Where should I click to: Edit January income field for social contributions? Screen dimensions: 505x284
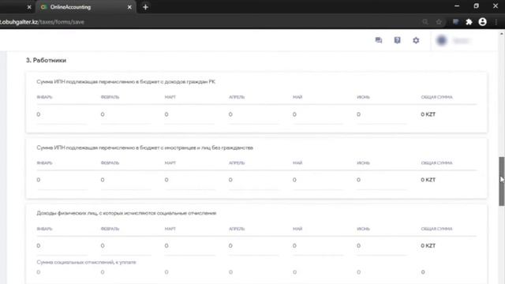coord(62,246)
